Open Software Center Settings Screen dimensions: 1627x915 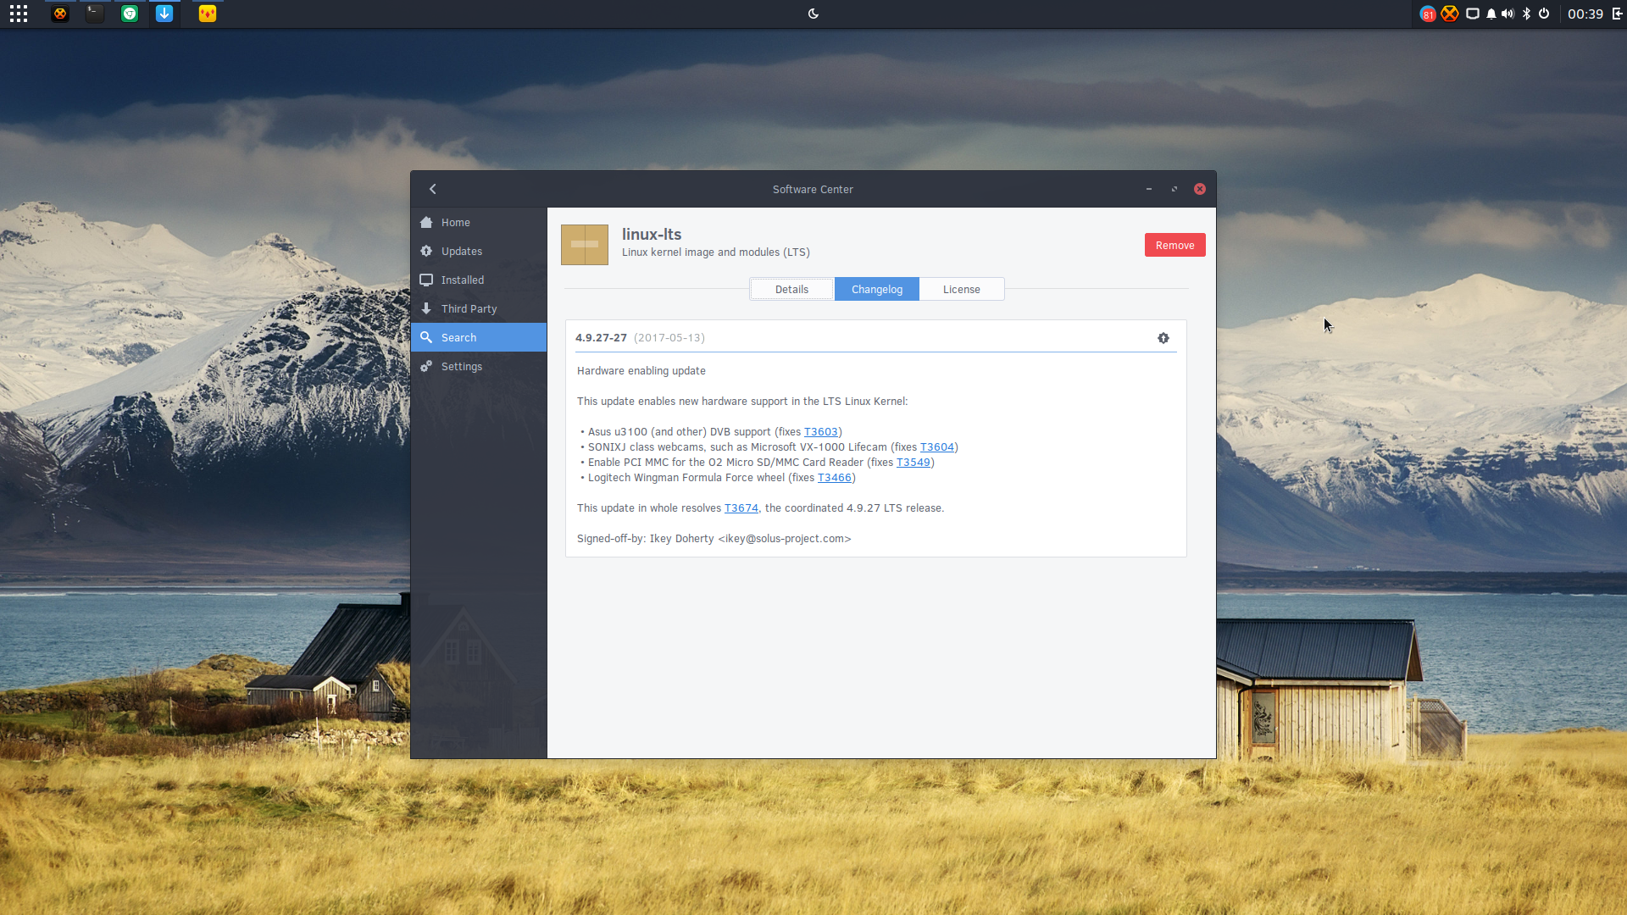point(479,367)
